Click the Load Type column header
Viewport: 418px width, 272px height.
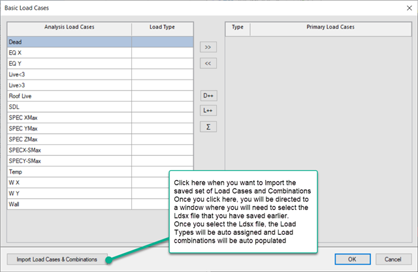(163, 29)
